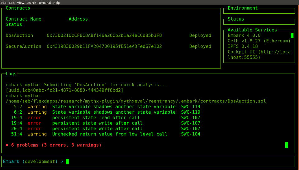Click the Logs panel title
The image size is (299, 170).
point(11,74)
